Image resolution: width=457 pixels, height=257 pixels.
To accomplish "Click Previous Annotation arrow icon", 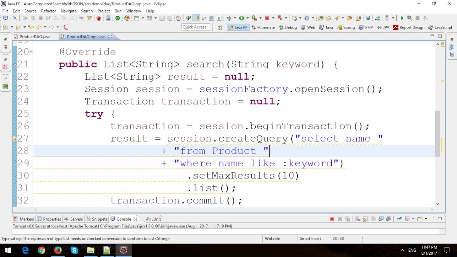I will (17, 27).
